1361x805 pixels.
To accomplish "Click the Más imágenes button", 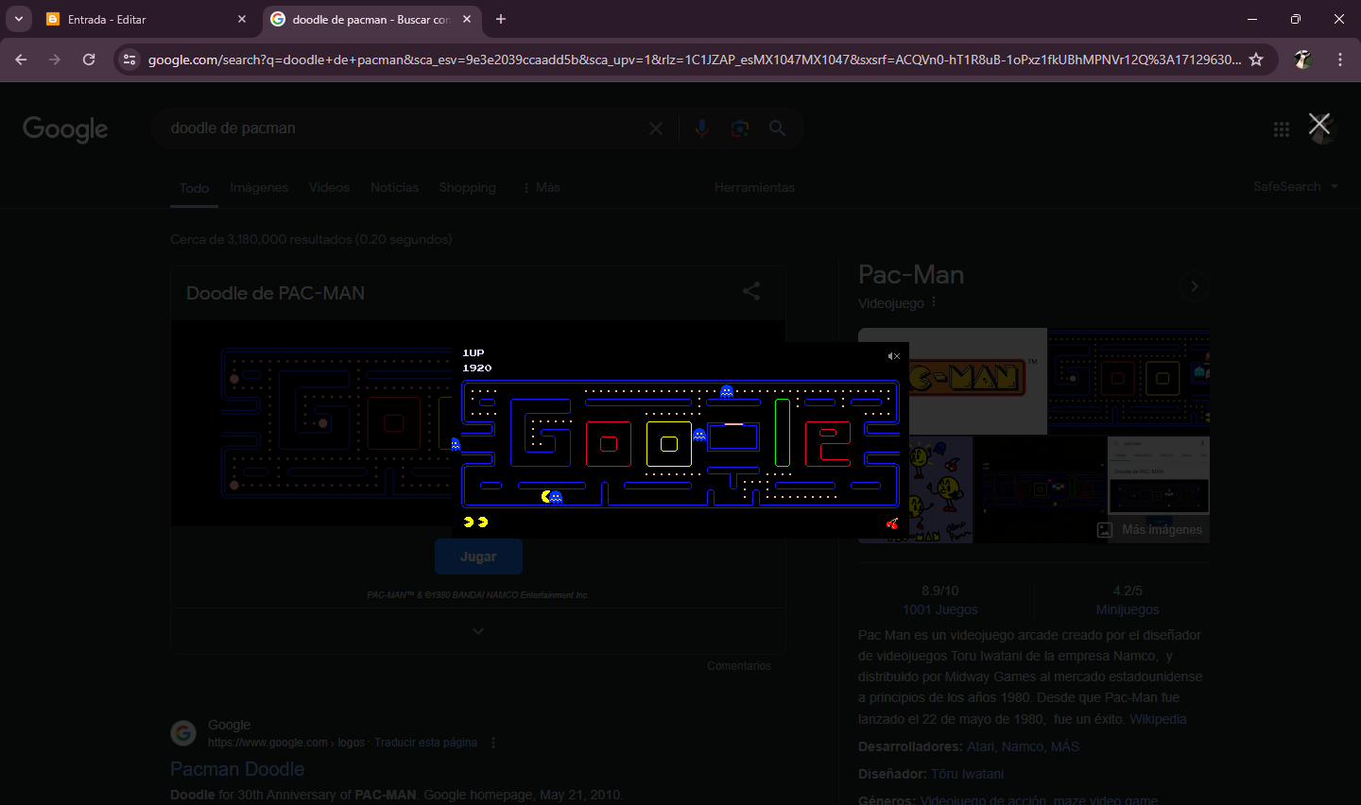I will tap(1151, 530).
